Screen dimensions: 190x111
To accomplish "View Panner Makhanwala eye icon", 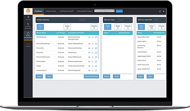I will (89, 57).
